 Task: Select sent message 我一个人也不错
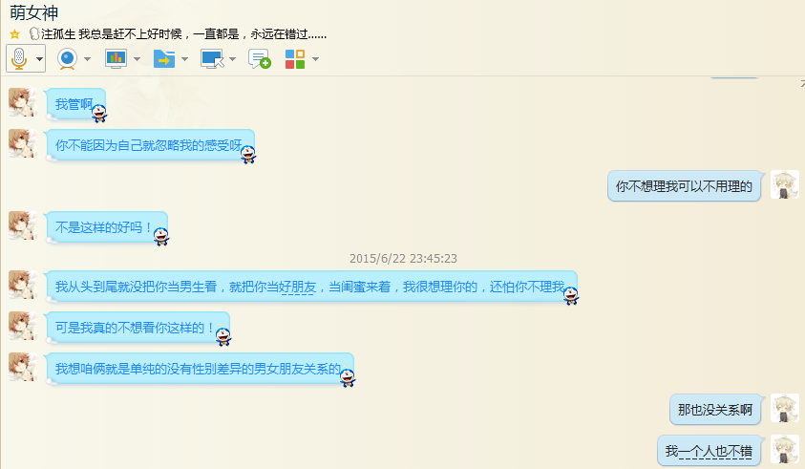click(x=709, y=451)
